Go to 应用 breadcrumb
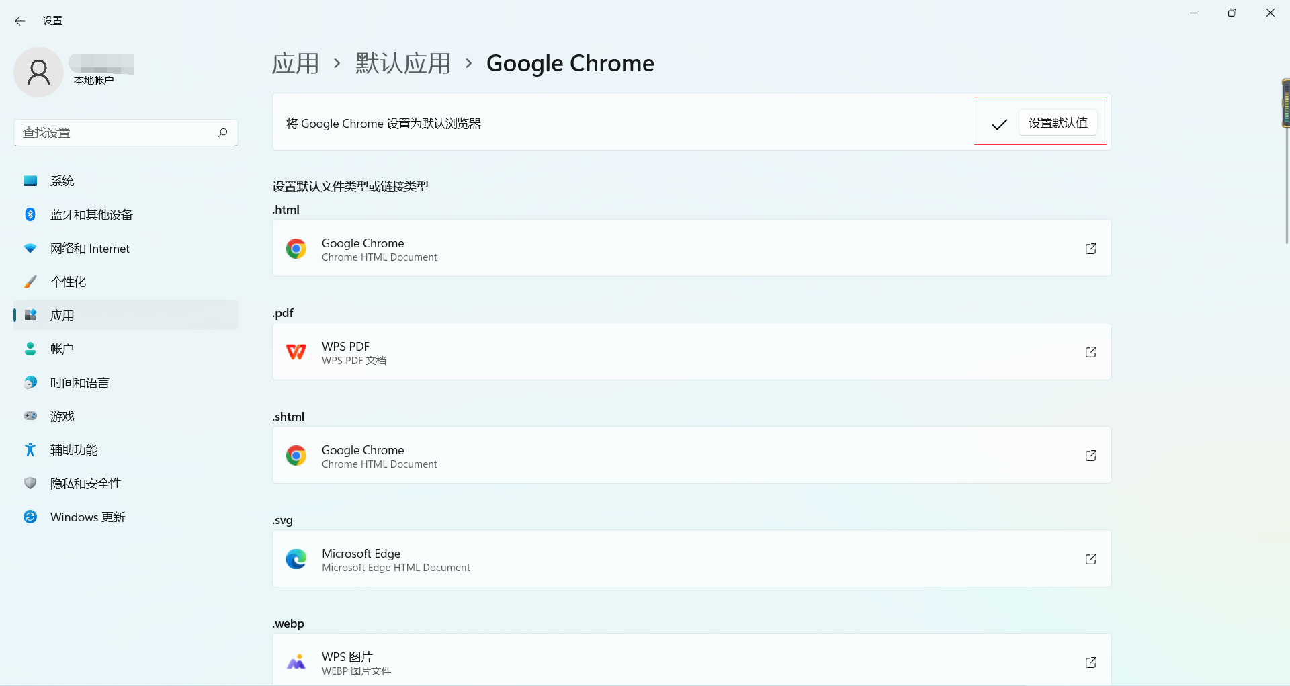This screenshot has height=686, width=1290. (296, 63)
